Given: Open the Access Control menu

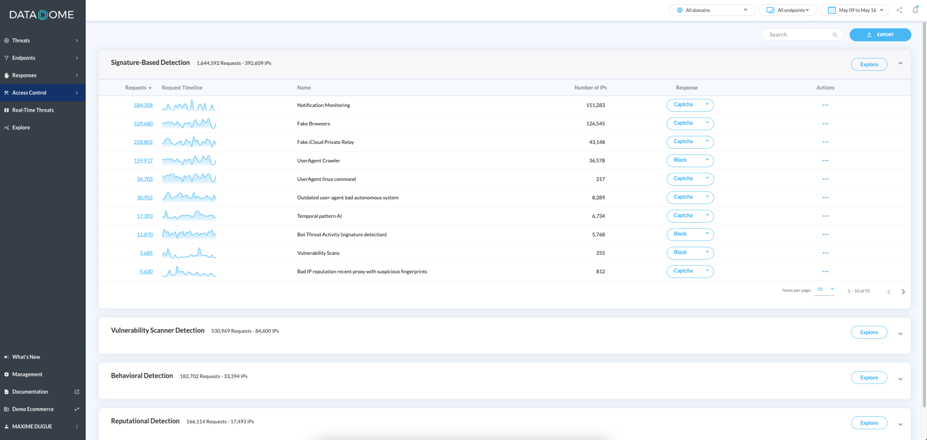Looking at the screenshot, I should pyautogui.click(x=43, y=93).
